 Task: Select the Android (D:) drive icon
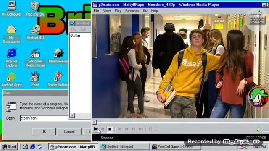pyautogui.click(x=35, y=32)
